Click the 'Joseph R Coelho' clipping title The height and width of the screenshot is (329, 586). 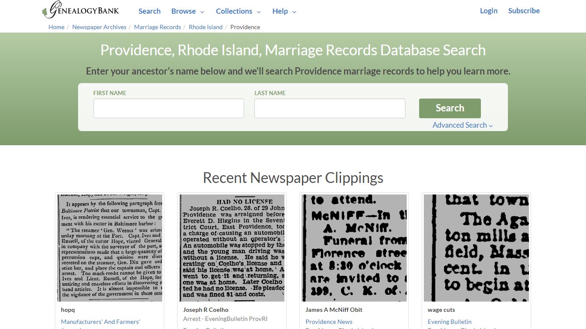point(206,310)
